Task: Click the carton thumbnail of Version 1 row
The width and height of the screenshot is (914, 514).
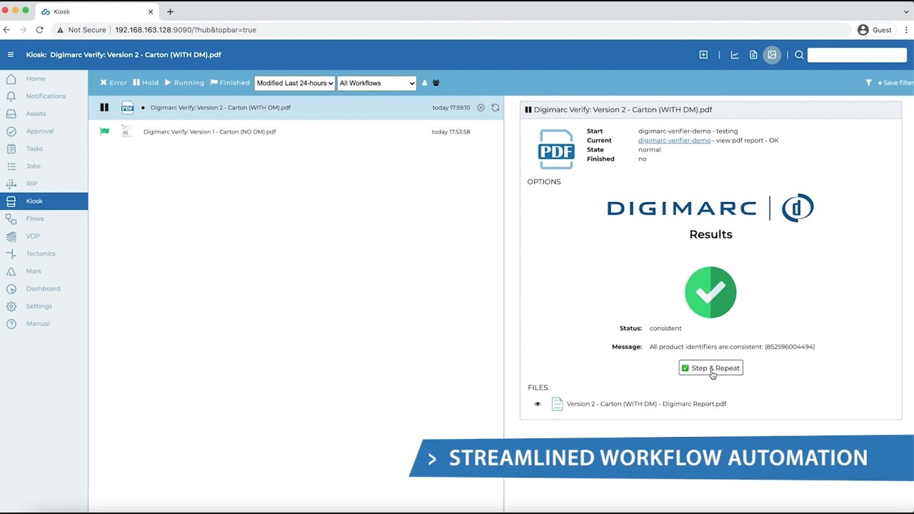Action: click(x=126, y=131)
